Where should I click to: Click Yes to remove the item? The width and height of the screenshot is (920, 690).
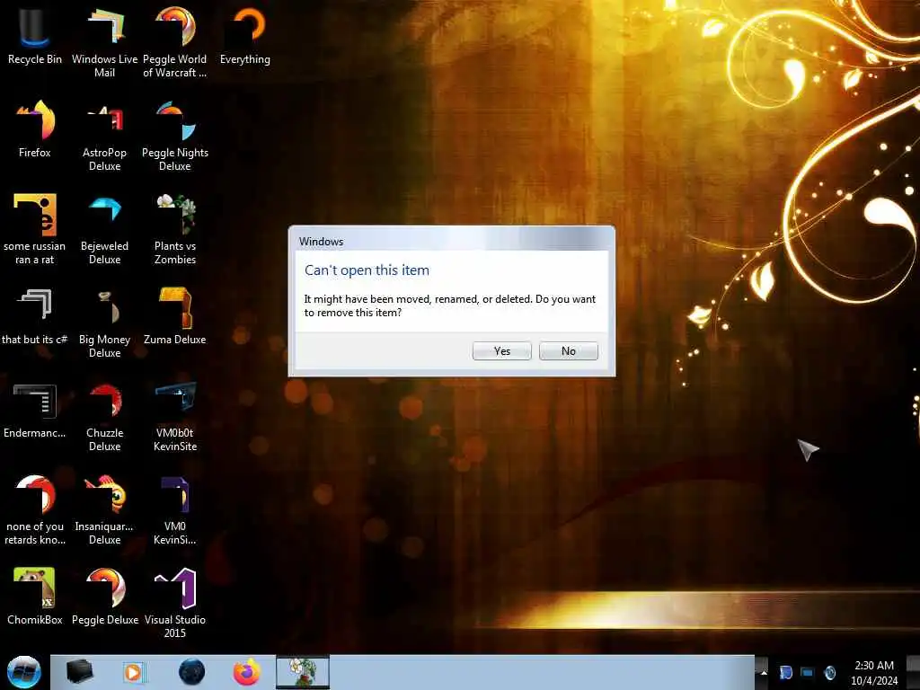(x=501, y=351)
